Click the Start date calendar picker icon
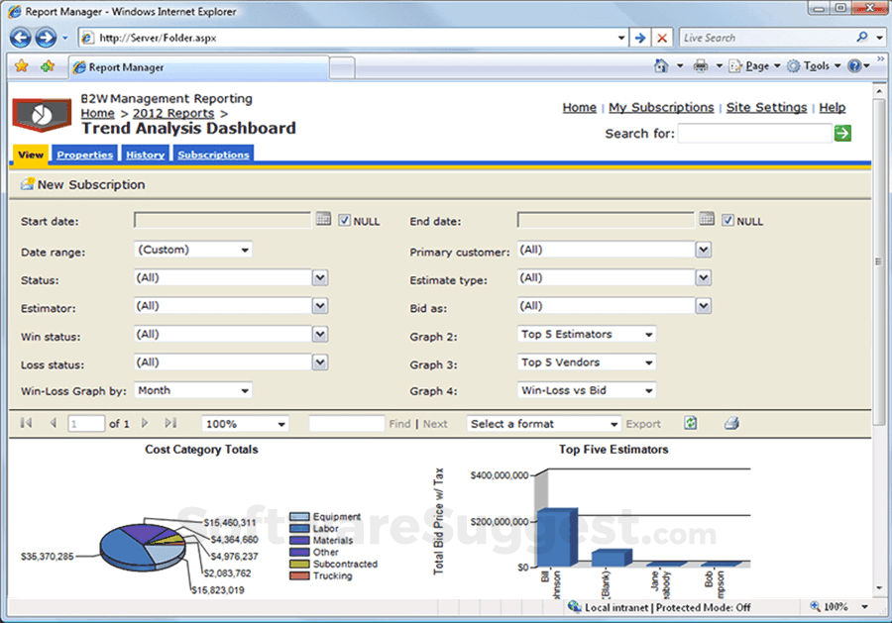892x623 pixels. click(x=323, y=220)
